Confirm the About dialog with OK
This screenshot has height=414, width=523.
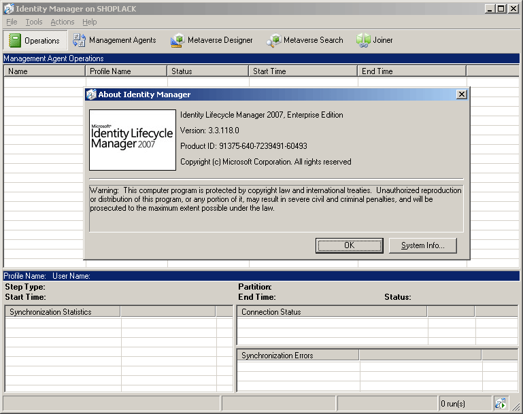point(349,245)
